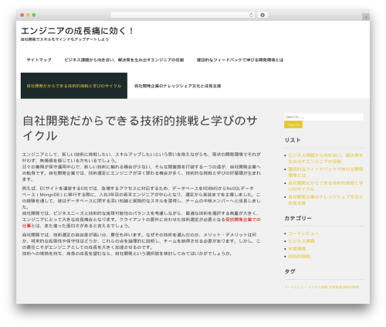The image size is (386, 327).
Task: Click tag ビジネス課題 in tag cloud
Action: pos(318,287)
